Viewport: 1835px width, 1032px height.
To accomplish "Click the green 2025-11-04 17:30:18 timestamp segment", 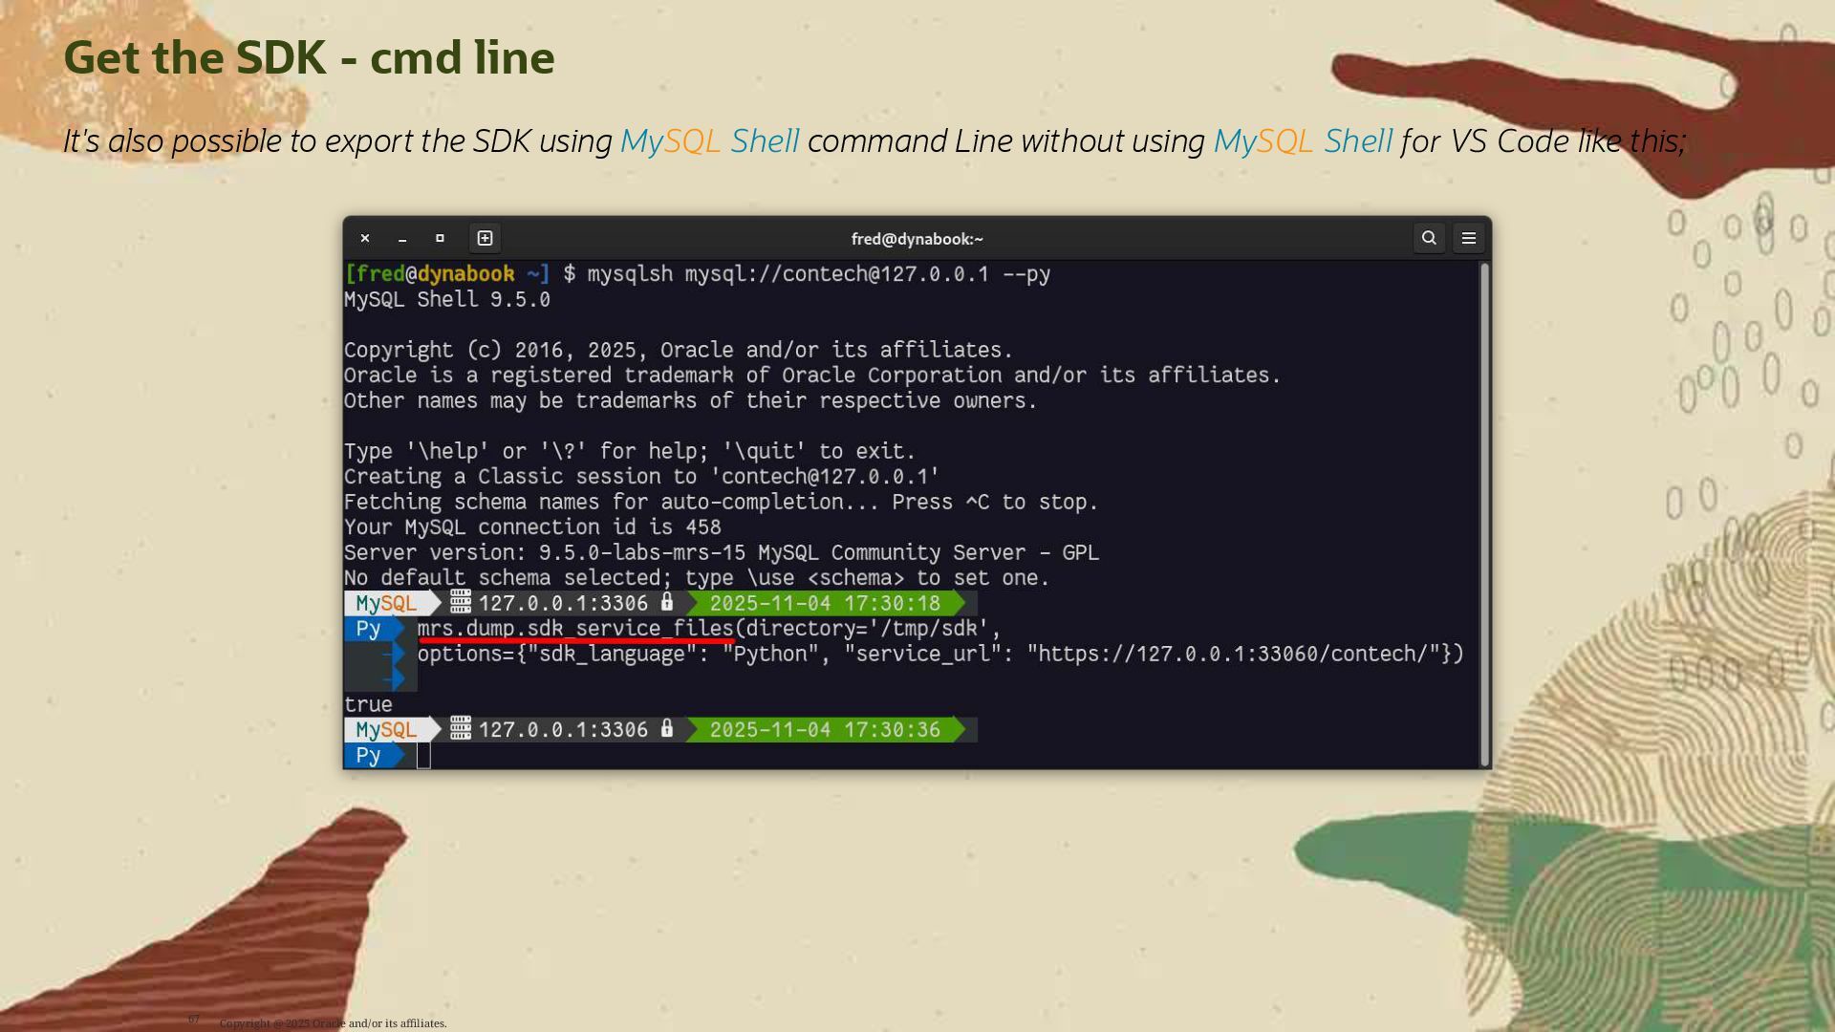I will (825, 603).
